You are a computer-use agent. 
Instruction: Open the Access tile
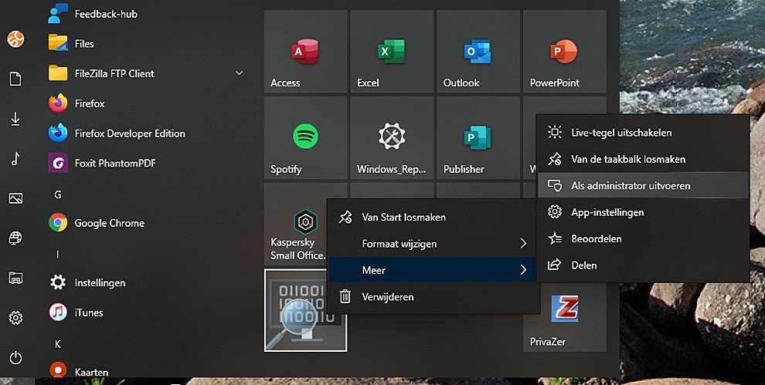pyautogui.click(x=305, y=51)
